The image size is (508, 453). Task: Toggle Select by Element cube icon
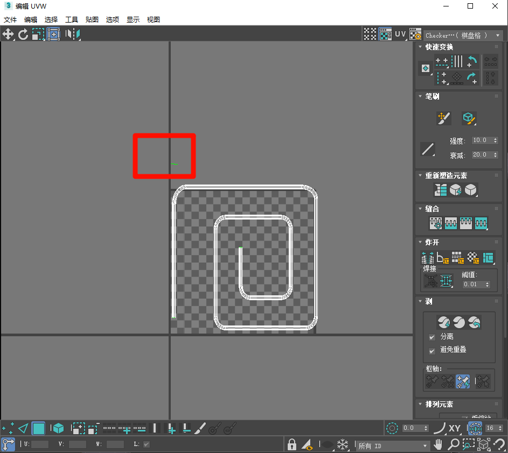(x=58, y=428)
